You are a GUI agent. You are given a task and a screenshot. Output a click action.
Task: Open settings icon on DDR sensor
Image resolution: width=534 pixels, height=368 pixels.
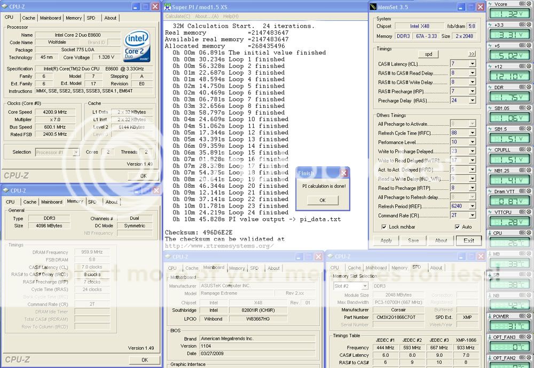522,87
